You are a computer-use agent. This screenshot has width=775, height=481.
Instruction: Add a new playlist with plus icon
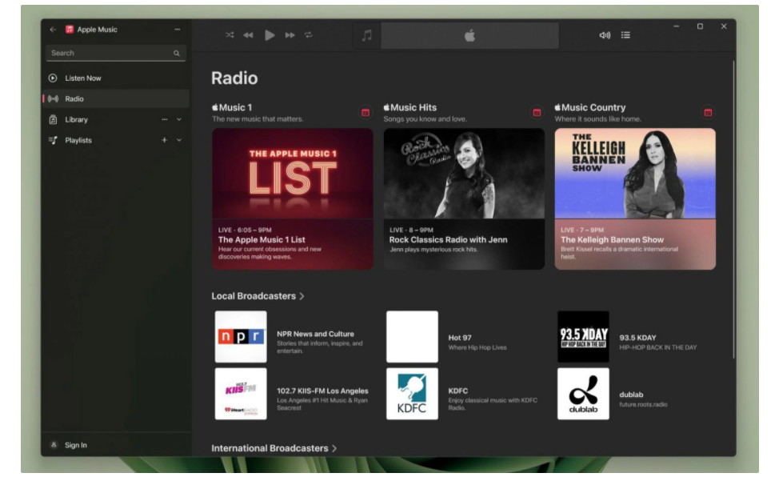pos(164,140)
